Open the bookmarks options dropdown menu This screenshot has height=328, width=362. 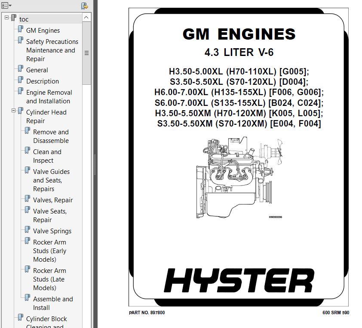point(6,6)
